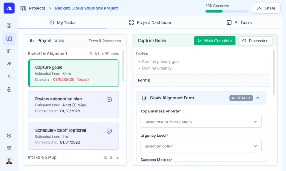Image resolution: width=286 pixels, height=171 pixels.
Task: Toggle the completed check on Review onboarding plan
Action: tap(109, 99)
